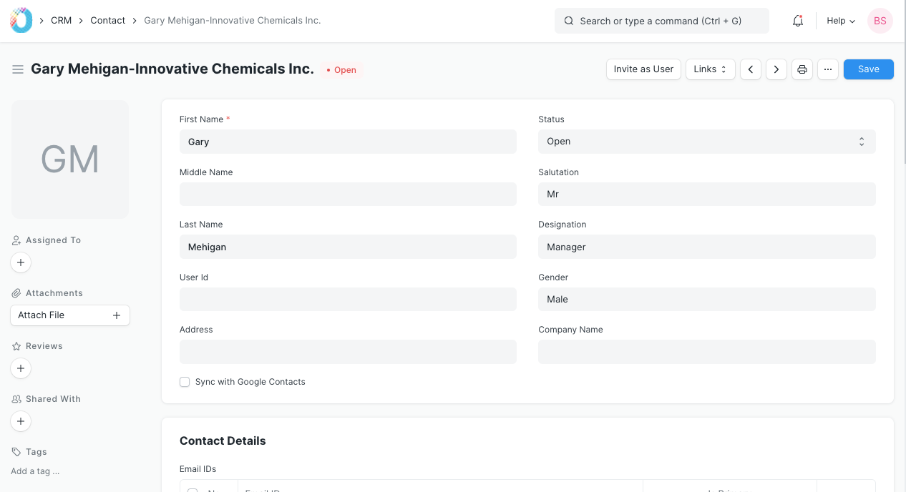Open the Status dropdown

point(706,142)
